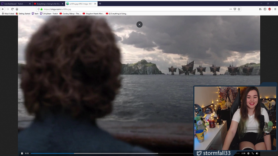Save the page to Pocket
Image resolution: width=278 pixels, height=156 pixels.
235,9
